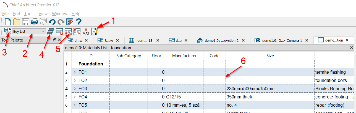Click the Size cell for FO3
Image resolution: width=356 pixels, height=113 pixels.
[270, 89]
